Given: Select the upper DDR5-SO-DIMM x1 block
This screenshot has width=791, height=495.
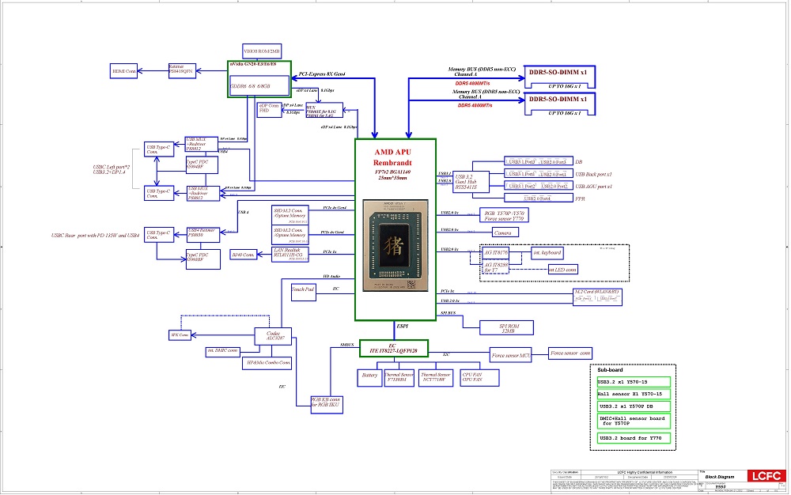Looking at the screenshot, I should (x=560, y=77).
